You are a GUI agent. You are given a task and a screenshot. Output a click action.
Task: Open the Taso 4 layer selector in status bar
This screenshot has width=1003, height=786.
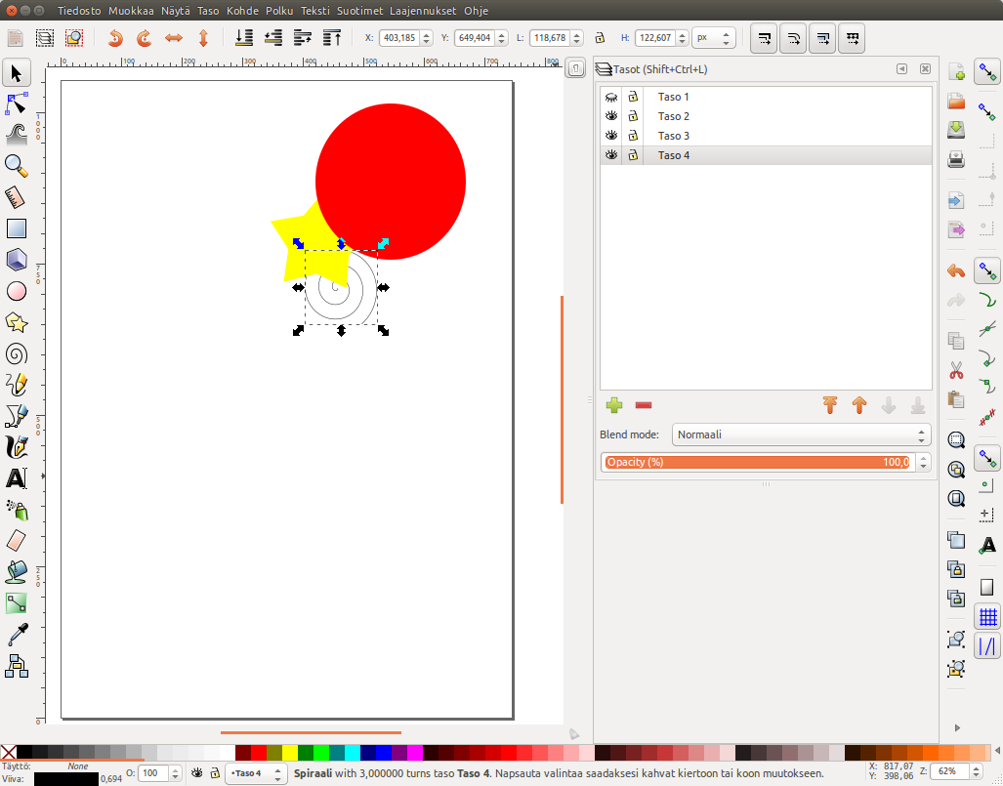[255, 773]
